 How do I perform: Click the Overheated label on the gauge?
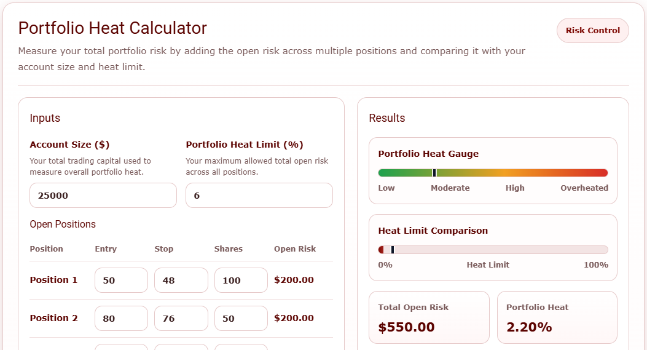click(584, 188)
